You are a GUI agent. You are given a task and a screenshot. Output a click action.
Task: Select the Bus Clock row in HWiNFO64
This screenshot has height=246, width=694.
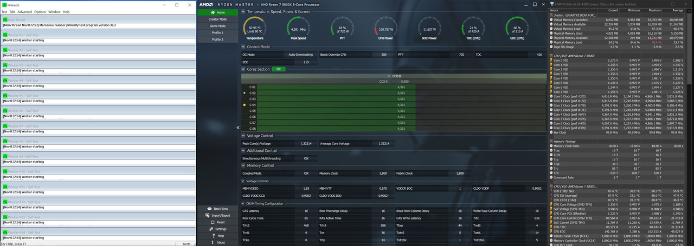point(618,132)
